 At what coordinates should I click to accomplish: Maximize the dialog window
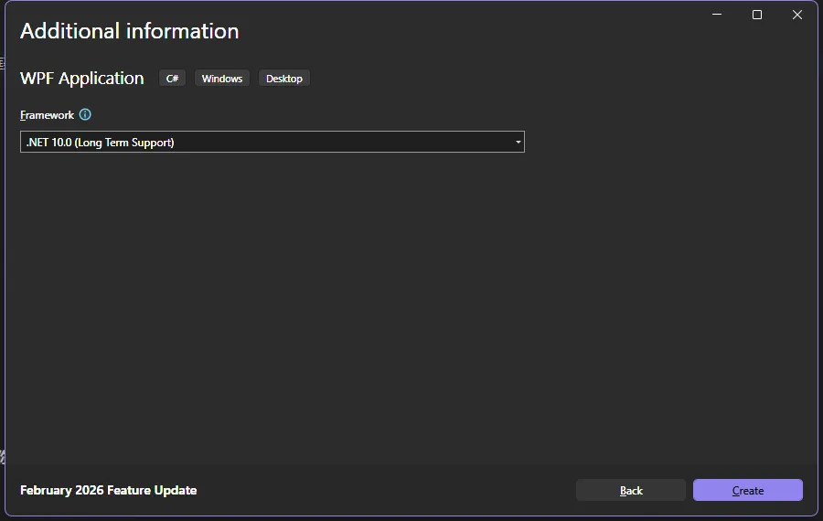757,15
